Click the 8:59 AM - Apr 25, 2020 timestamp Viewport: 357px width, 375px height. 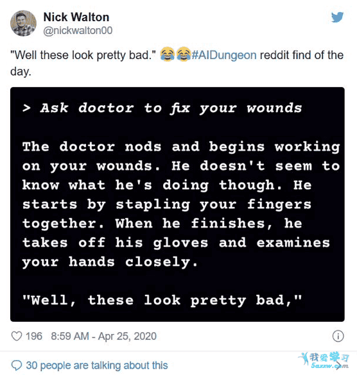coord(103,336)
